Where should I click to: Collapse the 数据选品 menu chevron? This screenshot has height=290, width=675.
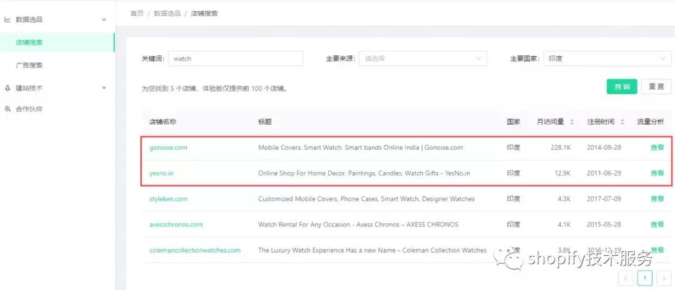point(104,19)
